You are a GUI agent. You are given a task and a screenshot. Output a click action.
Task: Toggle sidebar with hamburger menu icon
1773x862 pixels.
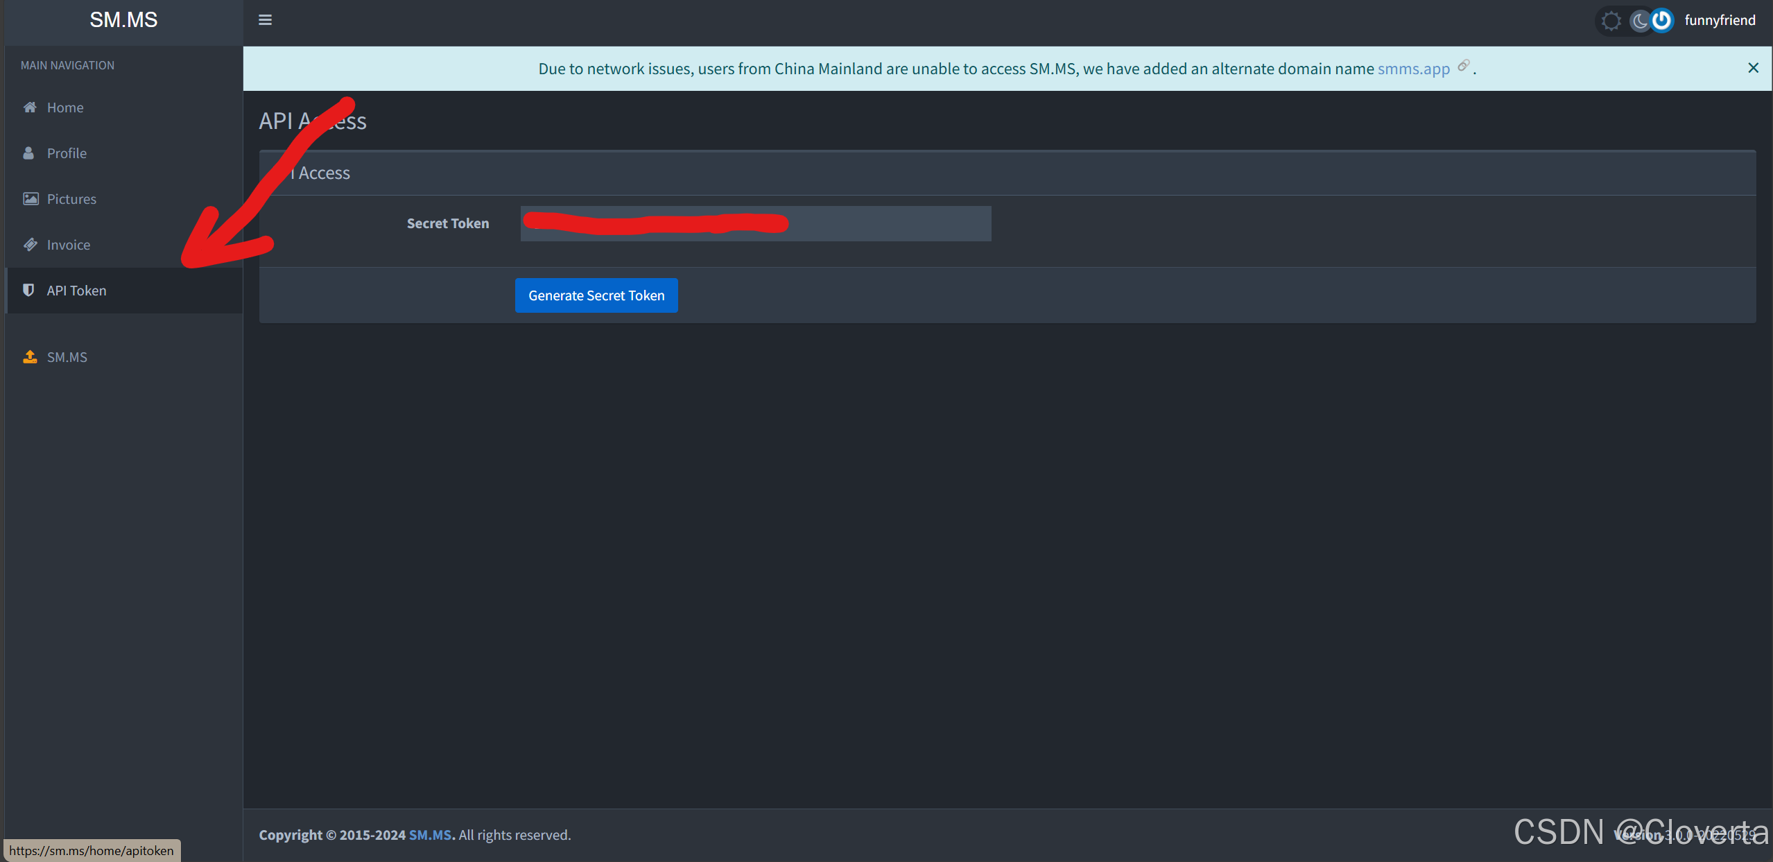[265, 20]
